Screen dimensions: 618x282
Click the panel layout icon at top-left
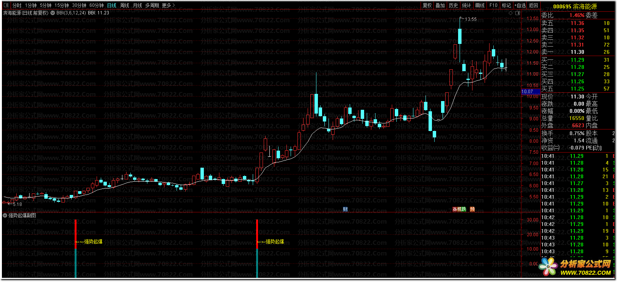(6, 5)
